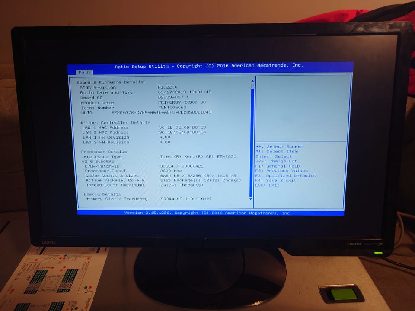The image size is (415, 311).
Task: Select Active Package, Core & label
Action: (x=115, y=181)
